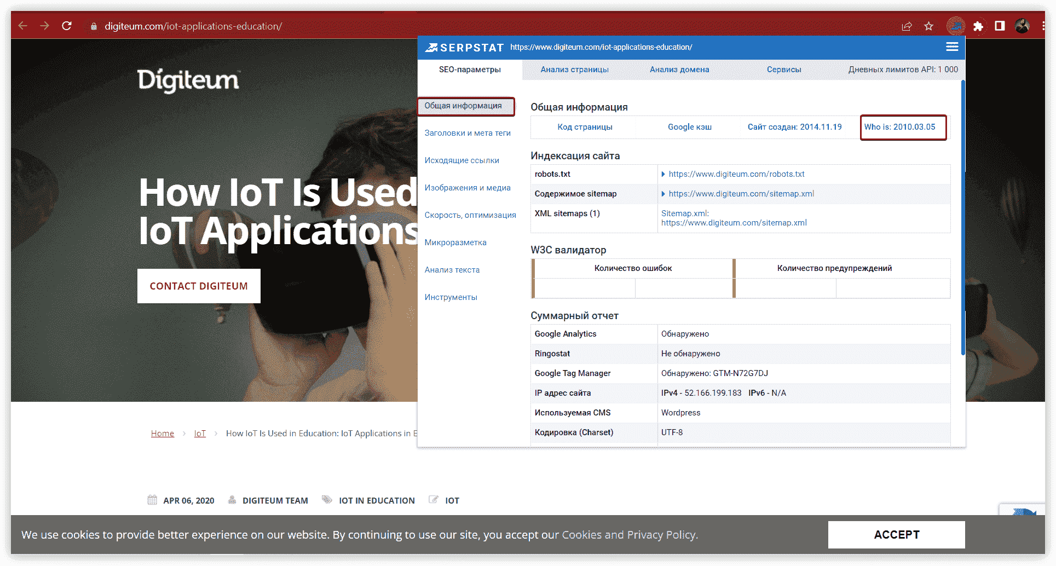Click the calendar icon beside APR 06, 2020
This screenshot has height=566, width=1056.
coord(152,500)
